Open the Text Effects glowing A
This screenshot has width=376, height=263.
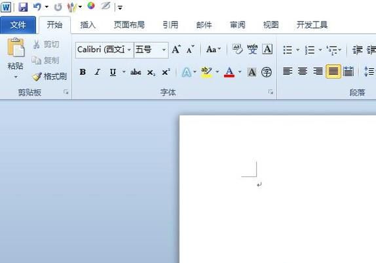187,72
